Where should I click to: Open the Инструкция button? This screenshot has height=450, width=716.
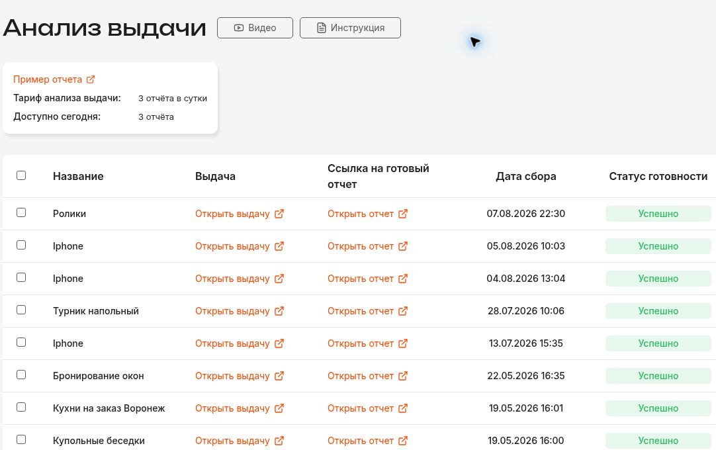[x=350, y=28]
